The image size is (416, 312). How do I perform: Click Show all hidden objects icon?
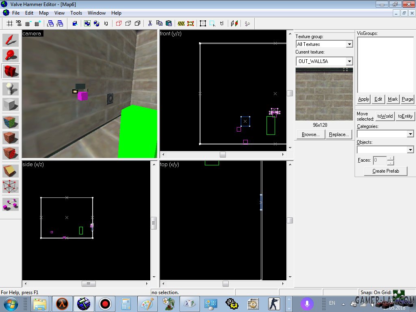(137, 24)
